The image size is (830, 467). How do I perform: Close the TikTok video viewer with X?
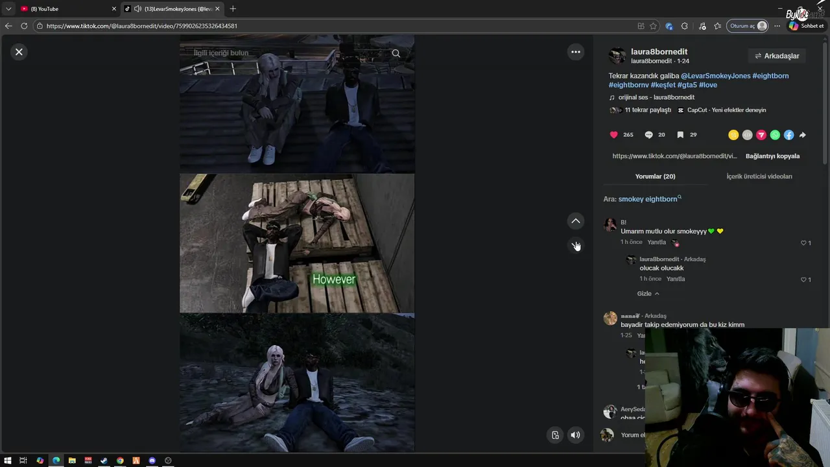tap(19, 52)
